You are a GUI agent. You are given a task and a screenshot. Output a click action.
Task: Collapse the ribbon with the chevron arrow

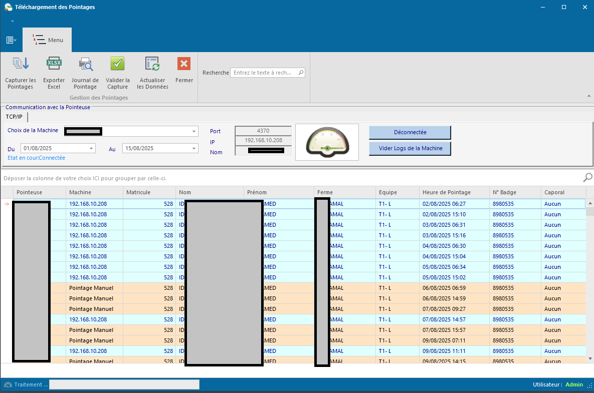coord(588,96)
